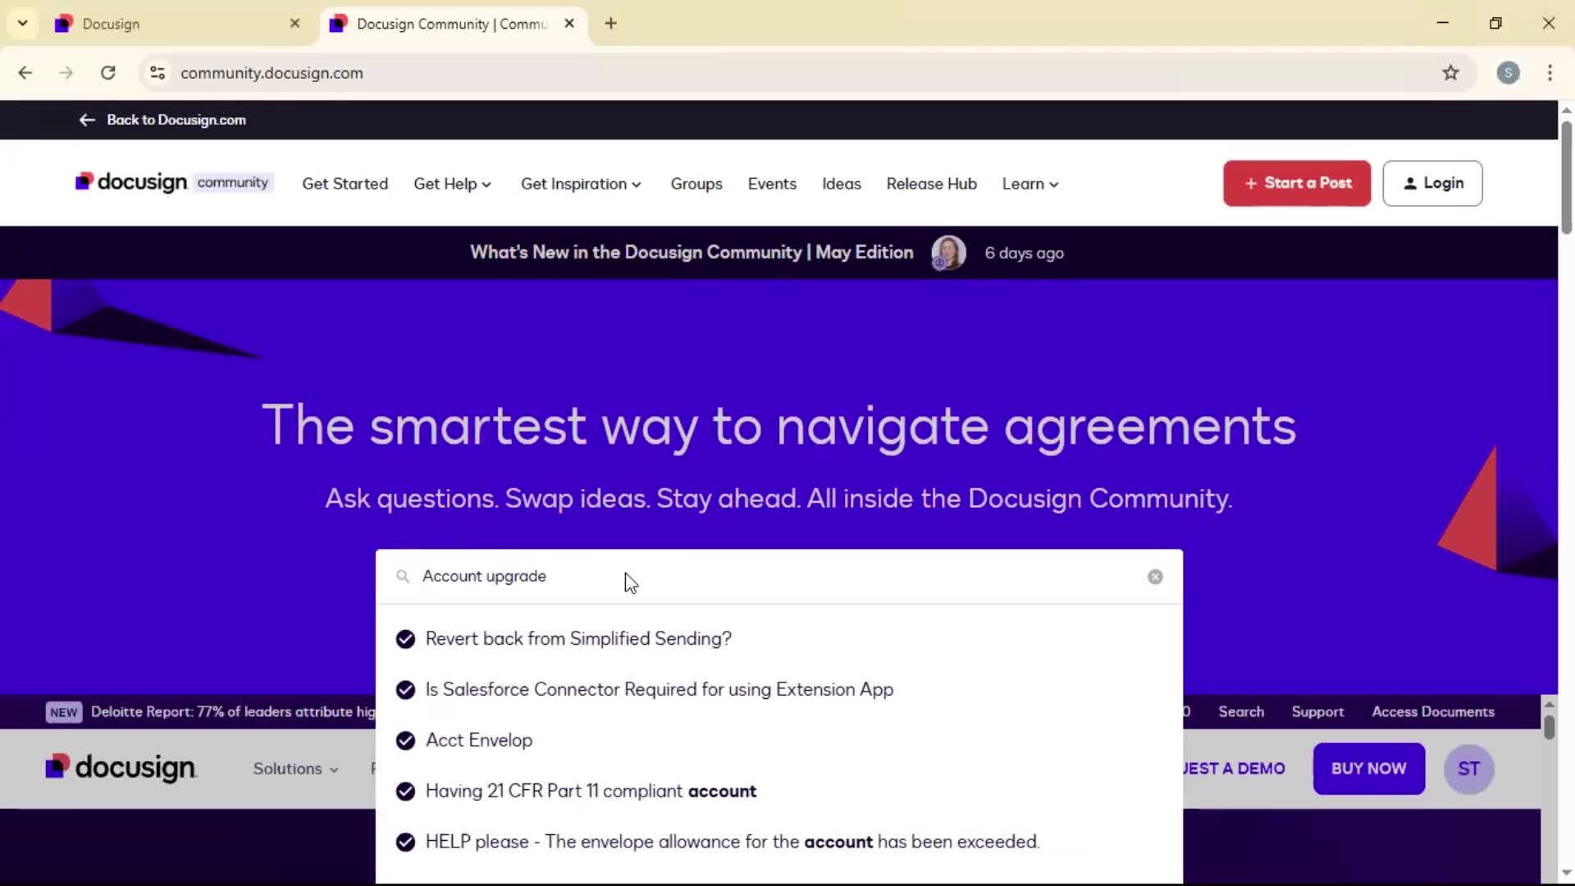Expand the Learn menu
This screenshot has width=1575, height=886.
click(x=1030, y=185)
